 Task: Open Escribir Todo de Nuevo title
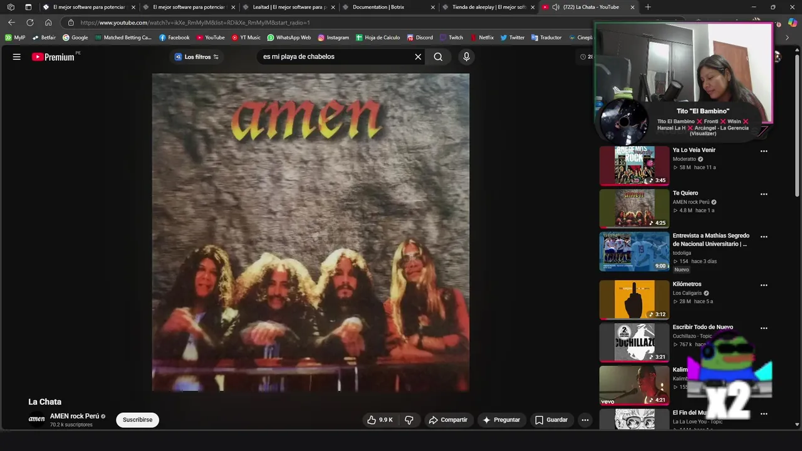tap(702, 327)
